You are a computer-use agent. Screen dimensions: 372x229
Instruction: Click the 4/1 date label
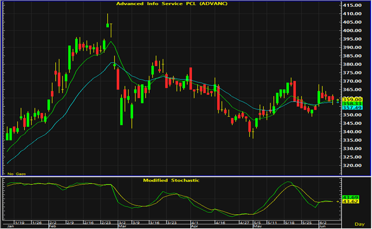pyautogui.click(x=195, y=223)
